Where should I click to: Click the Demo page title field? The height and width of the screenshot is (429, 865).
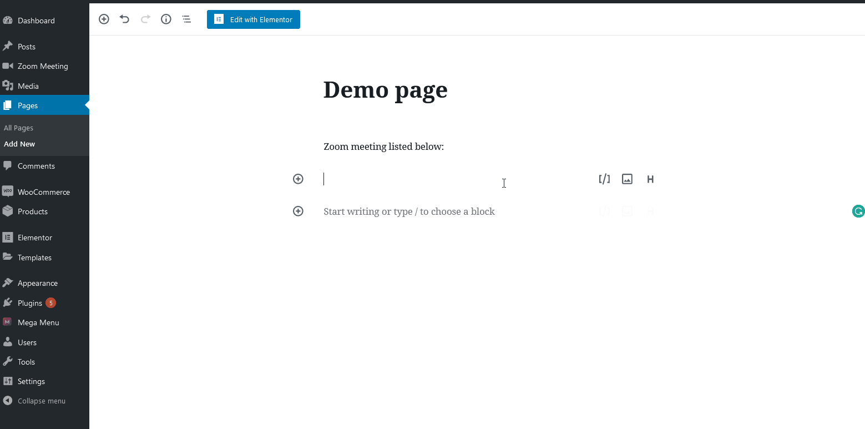click(385, 89)
